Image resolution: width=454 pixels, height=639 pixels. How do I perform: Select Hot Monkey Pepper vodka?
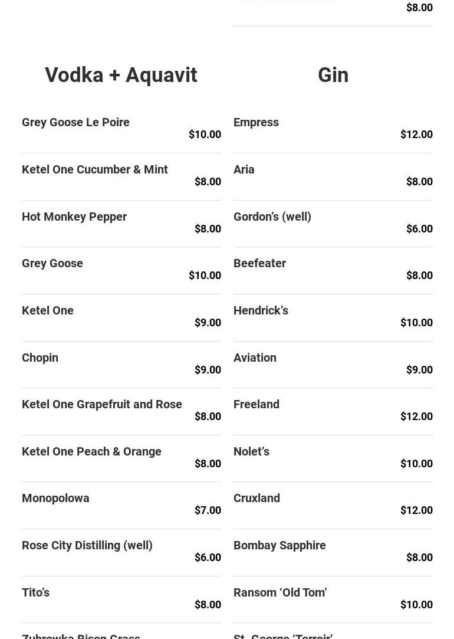point(74,217)
